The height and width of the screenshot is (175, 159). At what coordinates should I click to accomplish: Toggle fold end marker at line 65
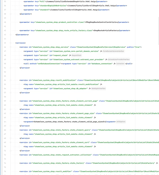(x=10, y=126)
